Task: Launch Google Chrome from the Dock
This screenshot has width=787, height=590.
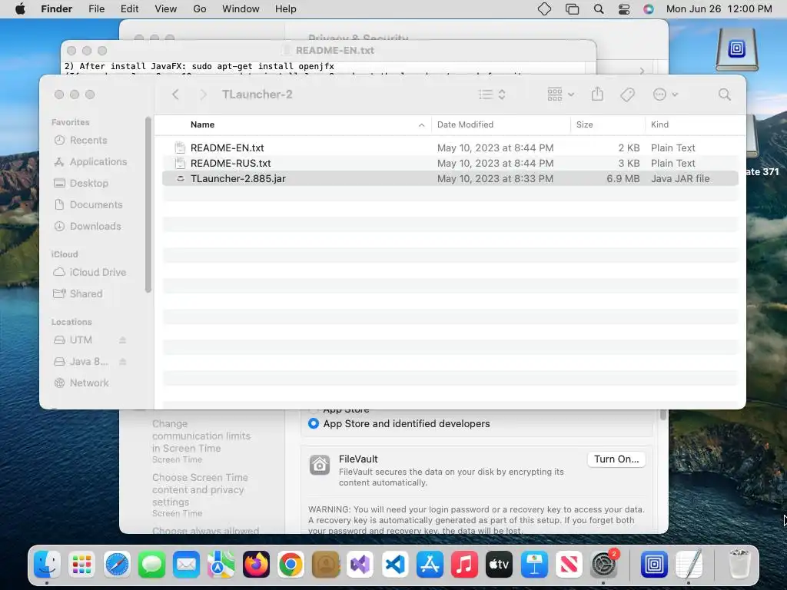Action: pos(291,565)
